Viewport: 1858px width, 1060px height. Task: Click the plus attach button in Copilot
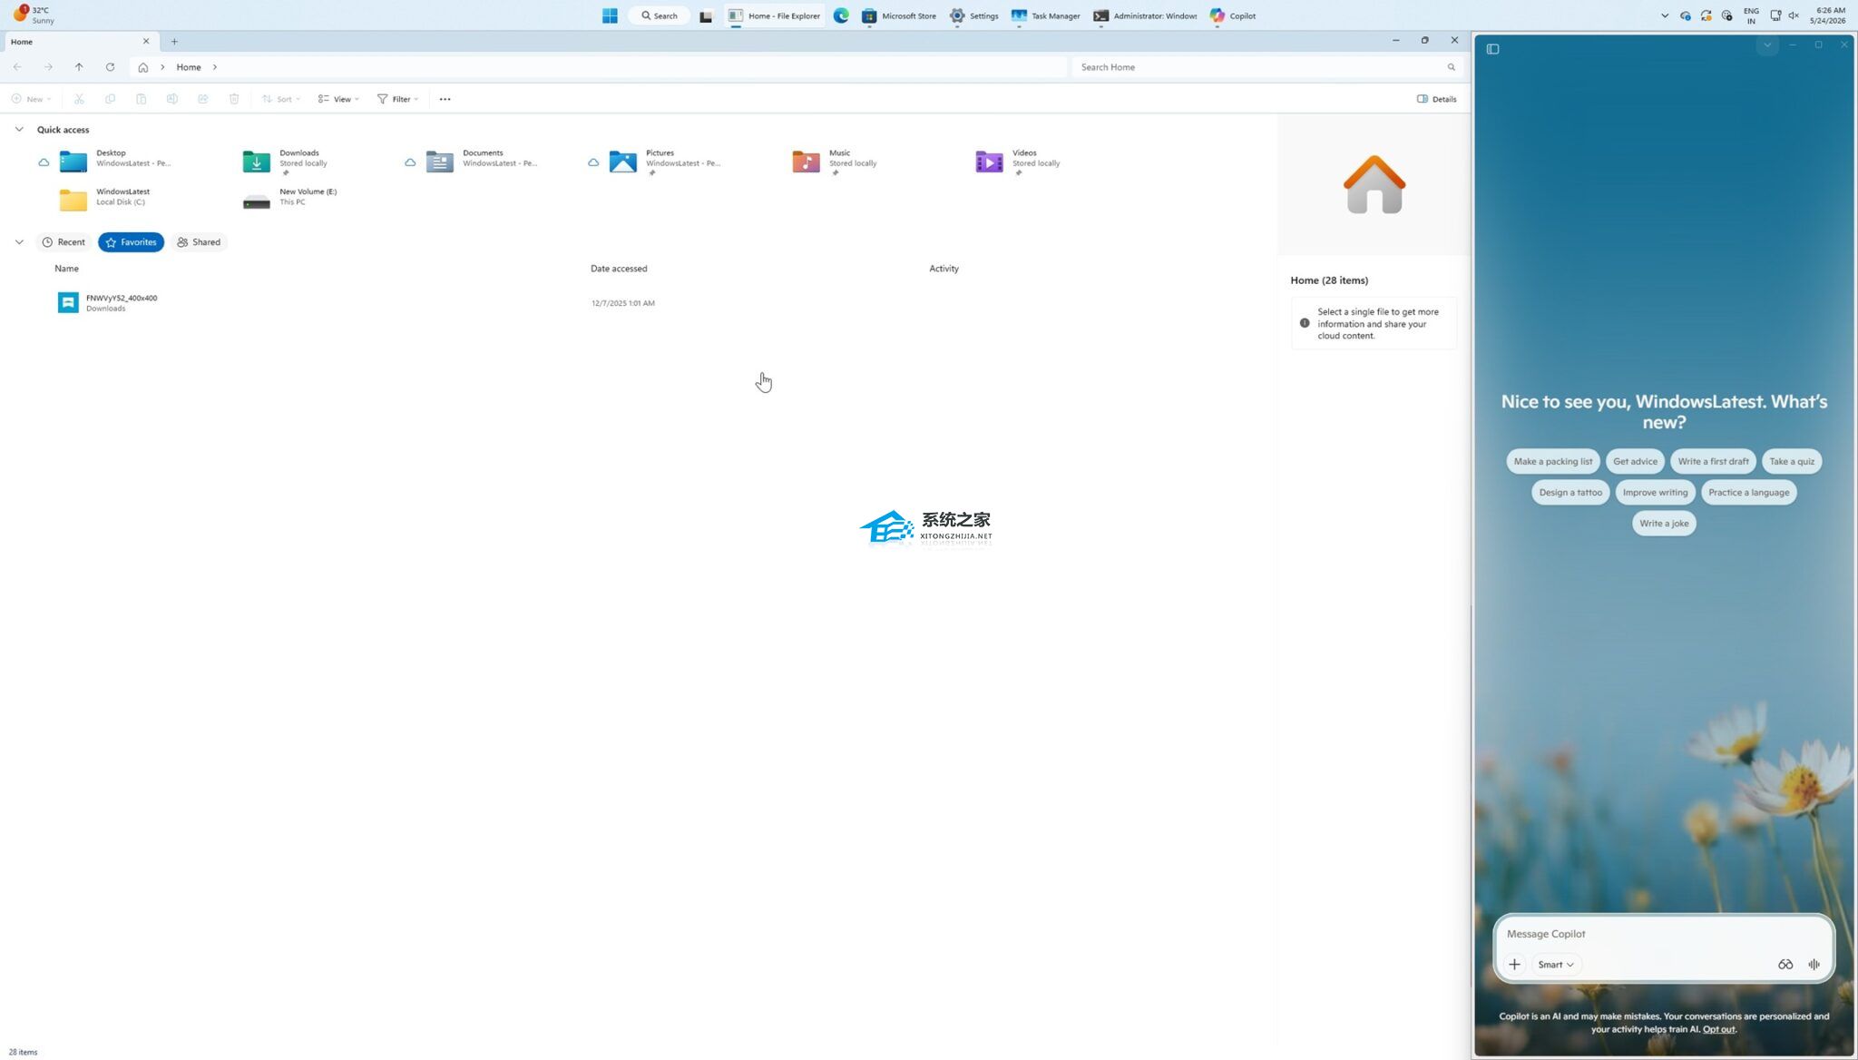click(x=1514, y=965)
